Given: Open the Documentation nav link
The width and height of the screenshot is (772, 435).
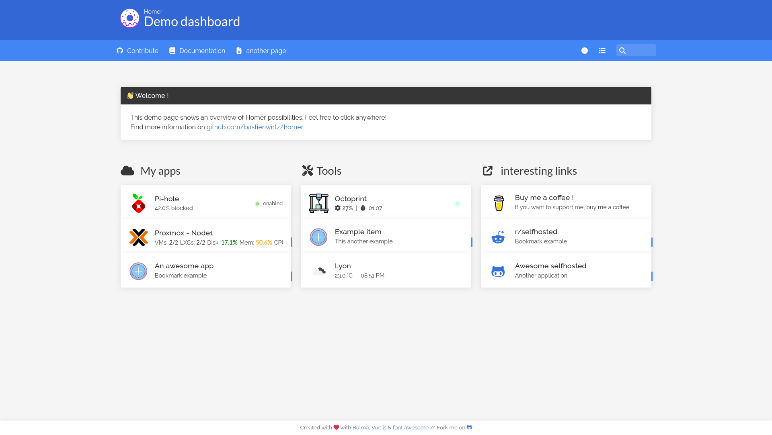Looking at the screenshot, I should (x=197, y=51).
